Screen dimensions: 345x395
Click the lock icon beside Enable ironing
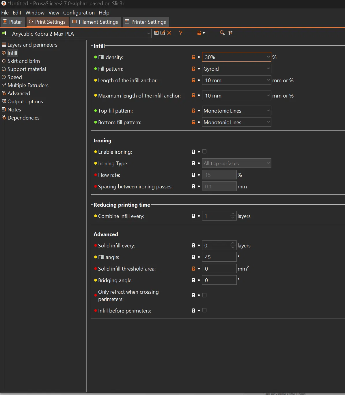tap(193, 152)
